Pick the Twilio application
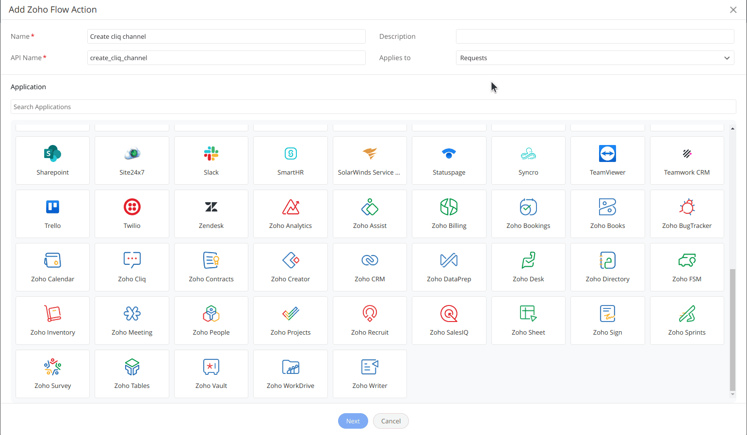This screenshot has height=435, width=747. click(x=132, y=214)
